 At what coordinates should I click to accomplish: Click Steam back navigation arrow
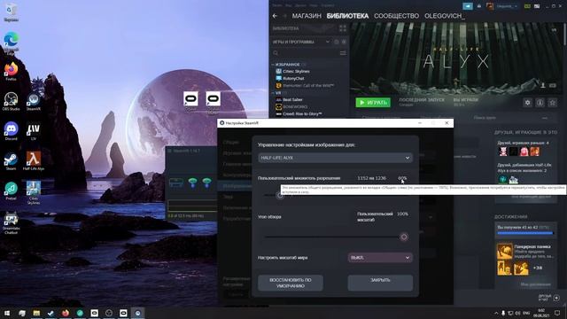275,16
